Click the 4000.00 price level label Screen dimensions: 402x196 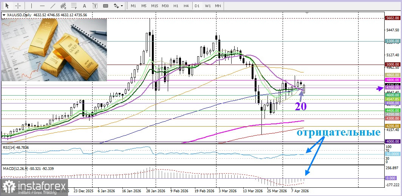tap(393, 141)
